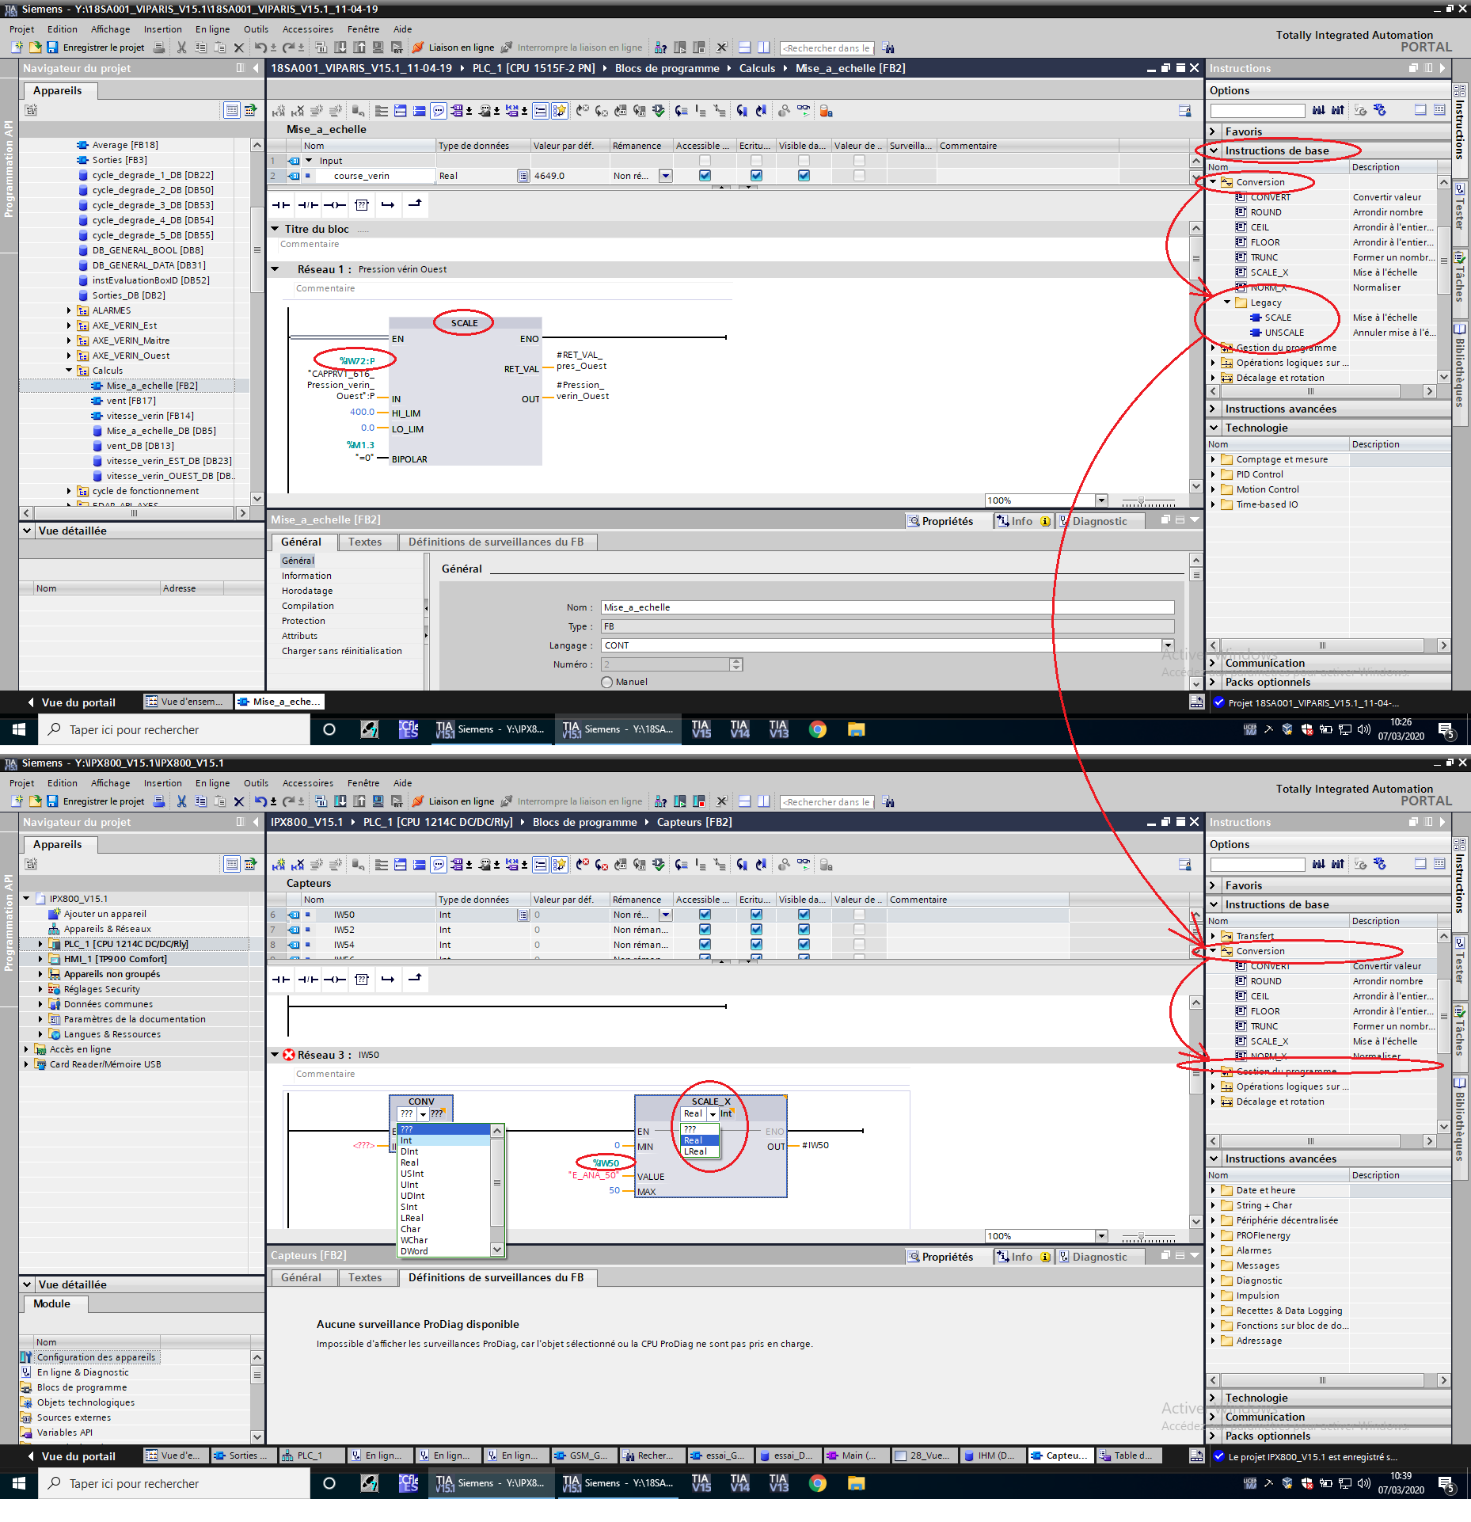
Task: Insert an empty box in Mise_a_echelle editor
Action: (x=362, y=205)
